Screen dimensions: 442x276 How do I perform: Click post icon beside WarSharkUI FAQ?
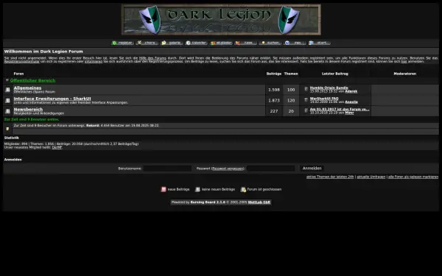coord(306,99)
